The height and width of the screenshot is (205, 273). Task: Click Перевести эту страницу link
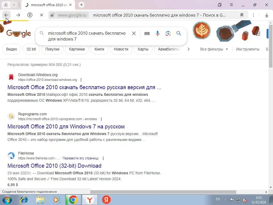click(81, 158)
